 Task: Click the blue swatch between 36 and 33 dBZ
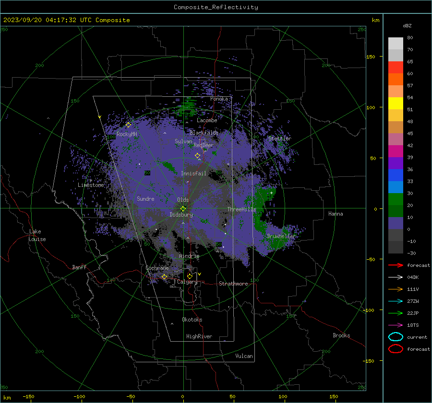396,175
